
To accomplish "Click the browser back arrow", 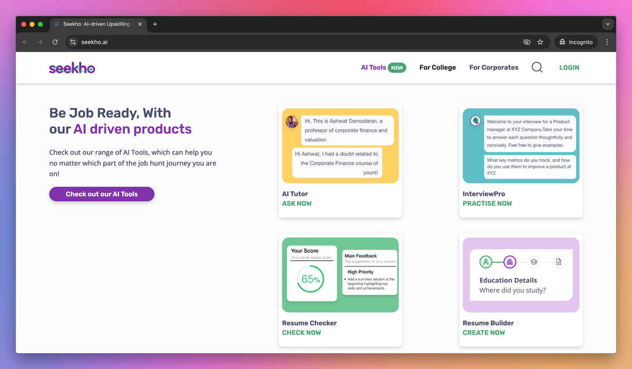I will (x=25, y=42).
